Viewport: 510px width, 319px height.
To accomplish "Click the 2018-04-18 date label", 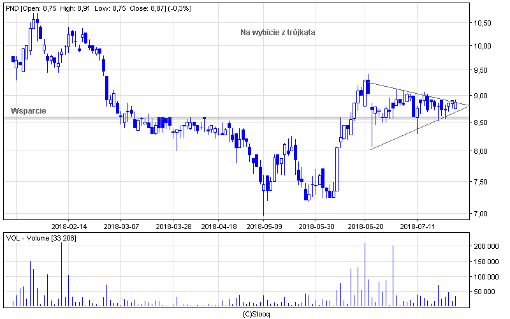I will tap(219, 226).
